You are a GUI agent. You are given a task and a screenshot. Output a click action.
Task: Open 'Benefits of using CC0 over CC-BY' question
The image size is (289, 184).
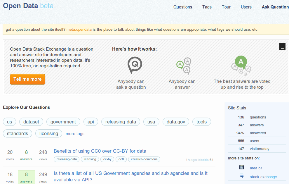click(100, 151)
